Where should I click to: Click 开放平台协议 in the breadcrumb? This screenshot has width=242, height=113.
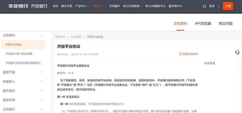pos(95,37)
